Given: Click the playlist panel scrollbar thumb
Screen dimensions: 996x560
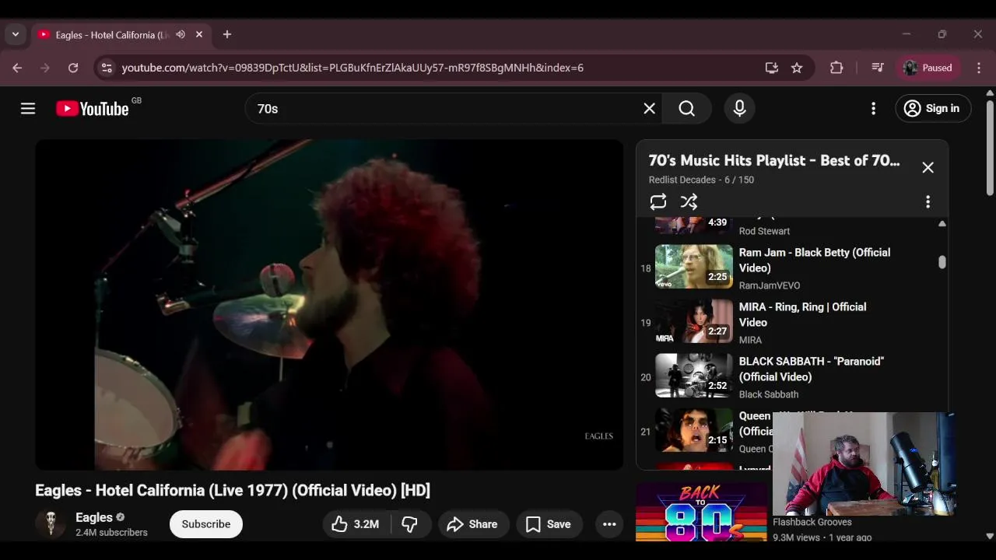Looking at the screenshot, I should [942, 262].
